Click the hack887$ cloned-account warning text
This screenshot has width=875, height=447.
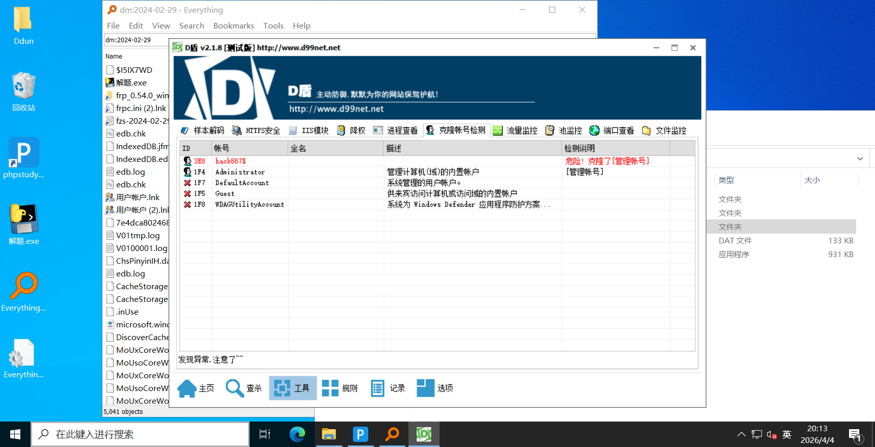[x=607, y=161]
